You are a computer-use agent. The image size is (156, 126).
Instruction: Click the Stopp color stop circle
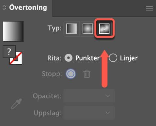coord(71,74)
